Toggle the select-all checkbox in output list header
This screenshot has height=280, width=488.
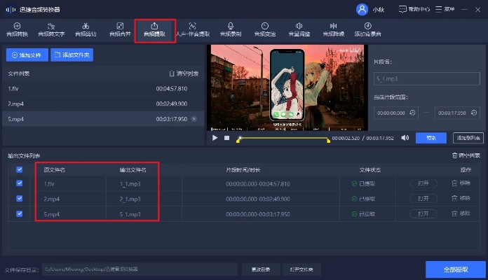coord(20,169)
